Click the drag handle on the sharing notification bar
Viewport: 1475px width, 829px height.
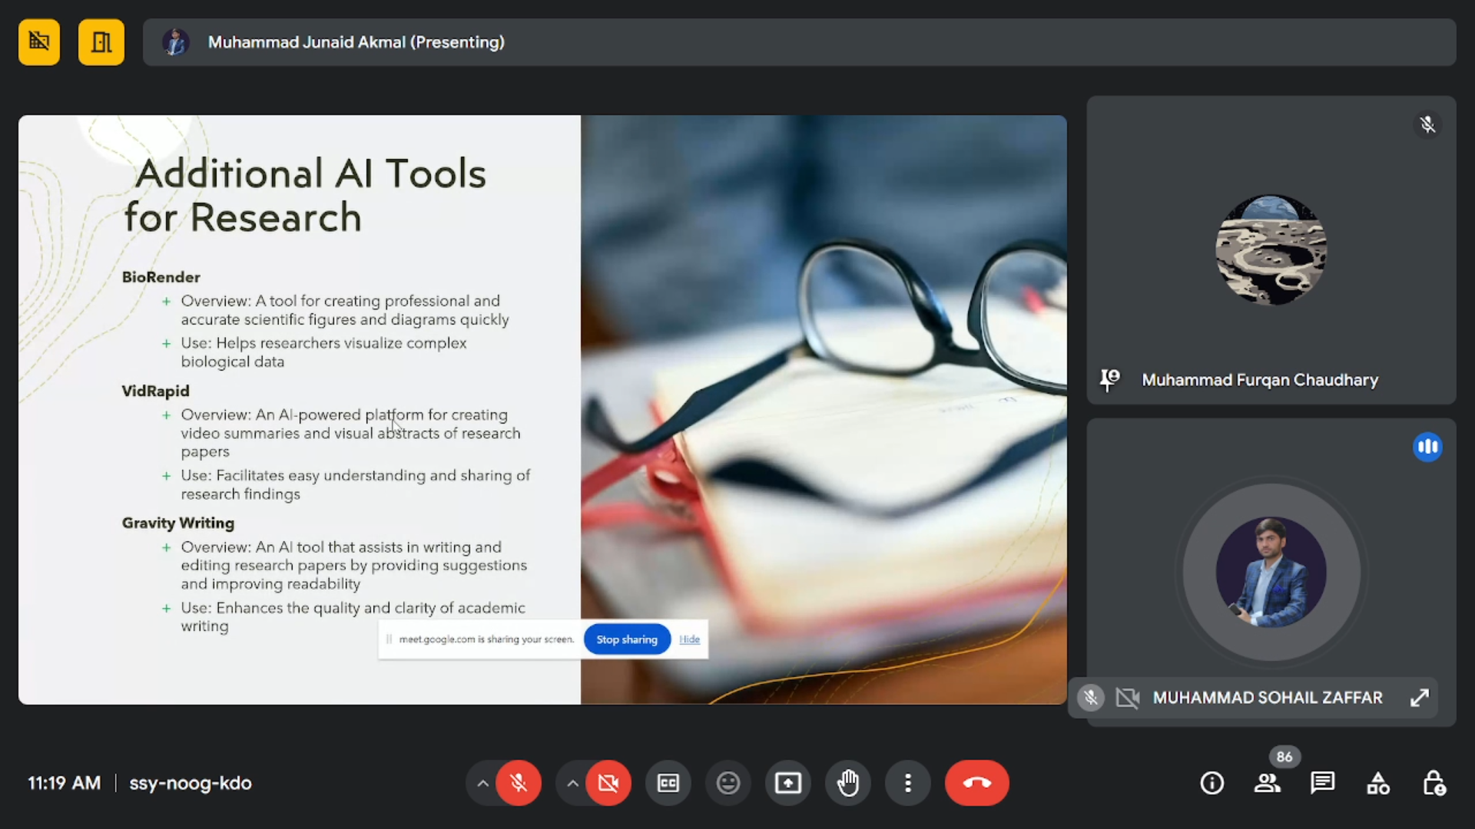point(389,639)
